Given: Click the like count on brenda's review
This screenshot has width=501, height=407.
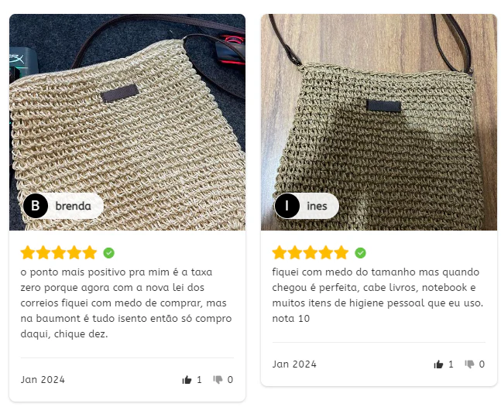Looking at the screenshot, I should [x=199, y=380].
